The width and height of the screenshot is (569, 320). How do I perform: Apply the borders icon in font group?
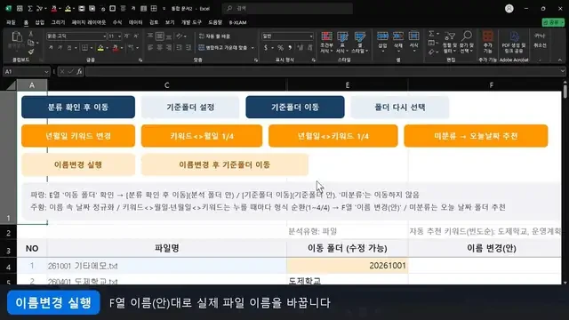(x=84, y=48)
